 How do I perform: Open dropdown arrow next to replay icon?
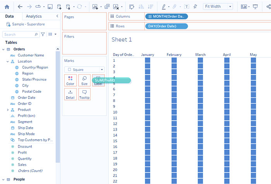(x=44, y=7)
